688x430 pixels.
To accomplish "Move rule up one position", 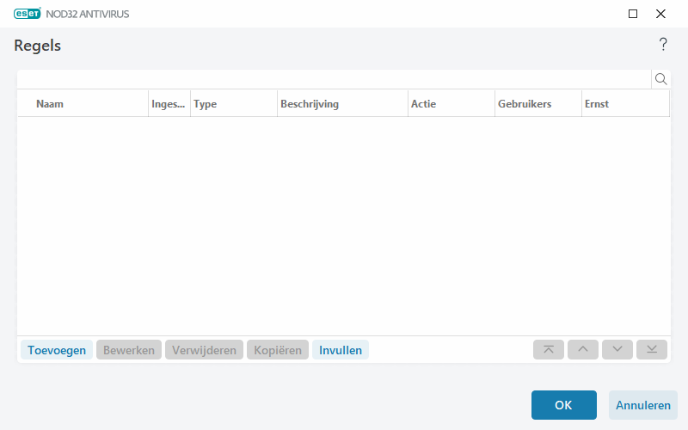I will pos(583,350).
